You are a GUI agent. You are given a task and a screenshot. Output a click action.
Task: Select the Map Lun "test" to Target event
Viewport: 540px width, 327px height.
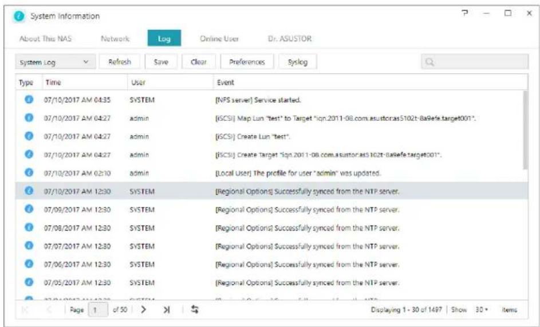pyautogui.click(x=345, y=118)
